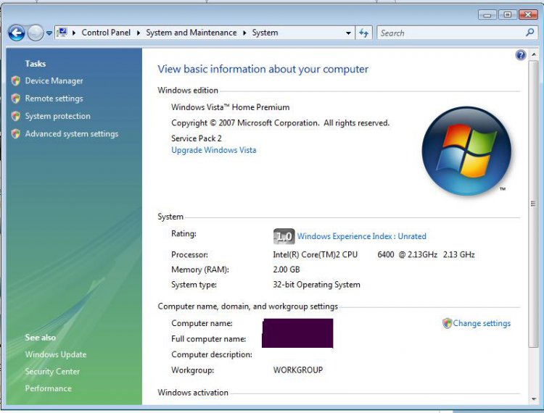Screen dimensions: 544x413
Task: Click the Service Pack 2 text
Action: point(197,138)
